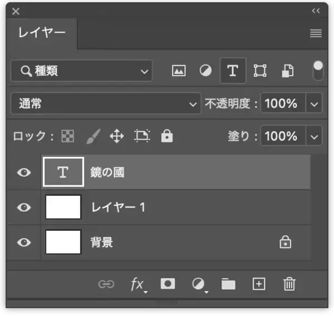Prevent artboard auto-nesting lock icon

(x=142, y=136)
